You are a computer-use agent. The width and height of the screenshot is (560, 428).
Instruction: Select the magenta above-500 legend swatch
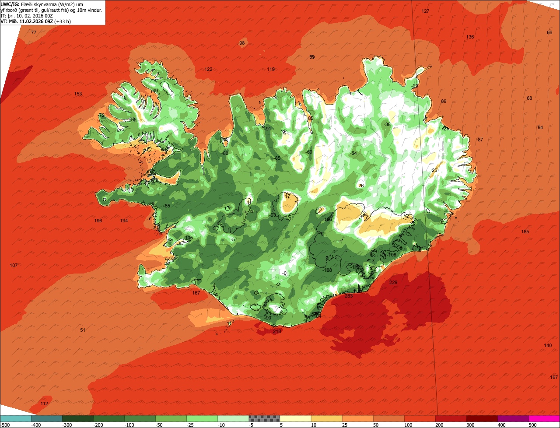[x=544, y=418]
